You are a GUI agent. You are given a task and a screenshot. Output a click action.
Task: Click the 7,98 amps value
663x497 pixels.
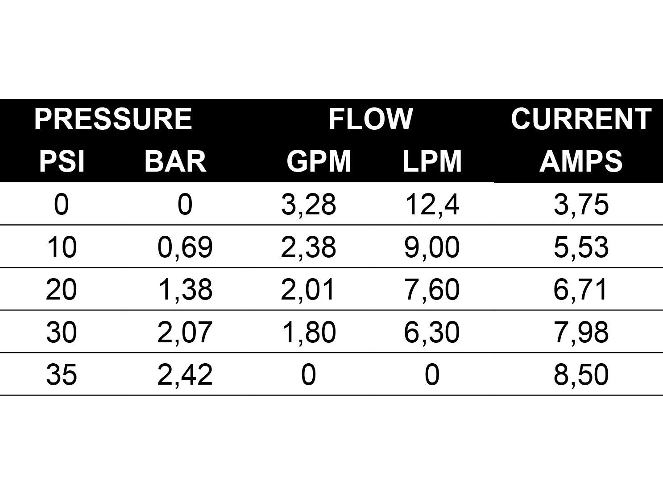pyautogui.click(x=581, y=332)
